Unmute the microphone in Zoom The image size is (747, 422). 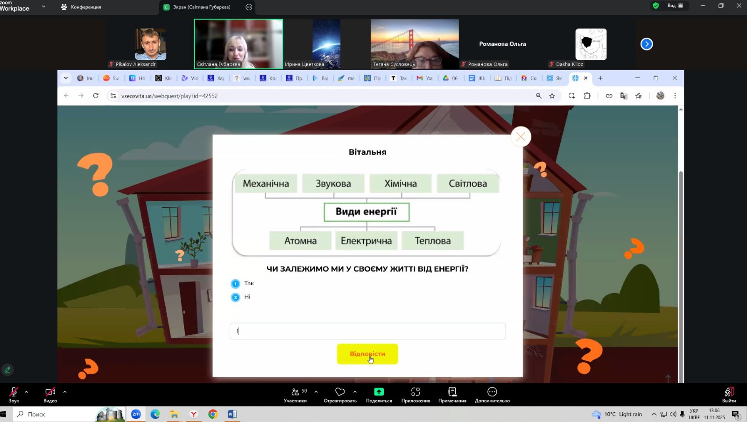(14, 392)
